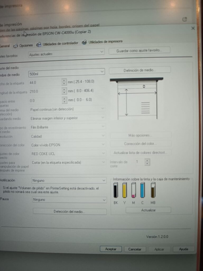Viewport: 203px width, 271px height.
Task: Click the magenta M ink level icon
Action: coord(133,190)
